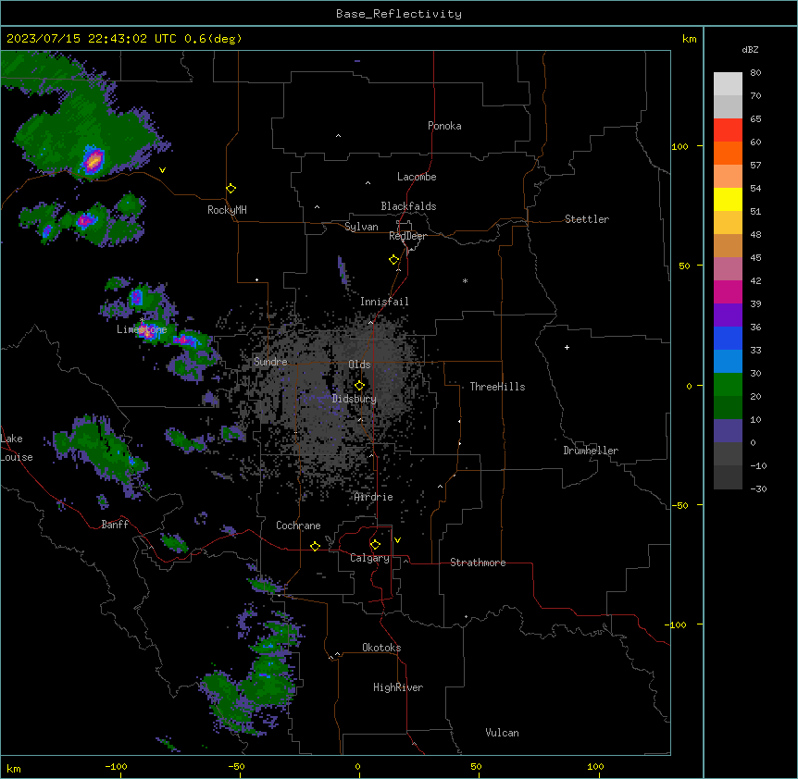Click the yellow V marker northeast of Calgary
Screen dimensions: 798x779
click(397, 540)
